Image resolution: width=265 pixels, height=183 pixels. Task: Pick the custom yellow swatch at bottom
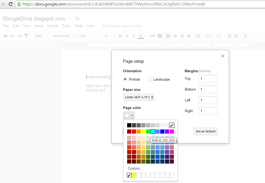pyautogui.click(x=134, y=175)
